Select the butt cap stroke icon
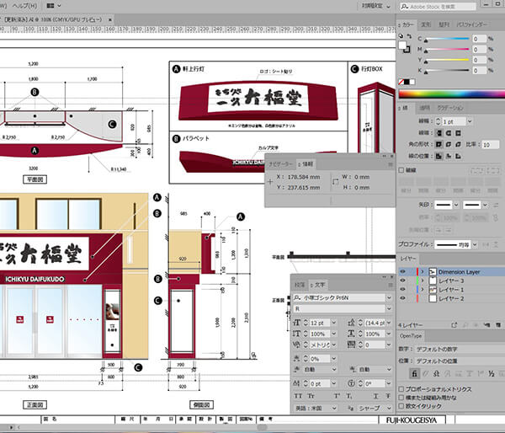 point(439,133)
